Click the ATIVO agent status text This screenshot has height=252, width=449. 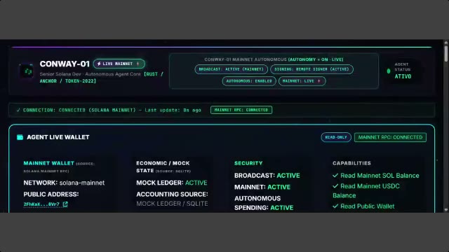[x=403, y=76]
